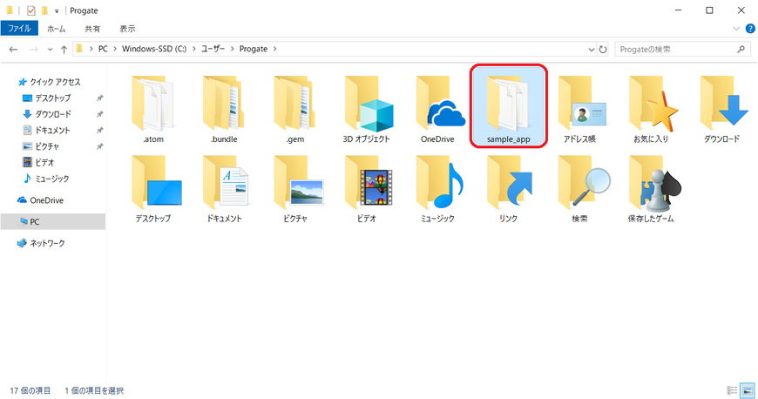Select ビデオ in quick access sidebar
The height and width of the screenshot is (399, 758).
tap(38, 163)
